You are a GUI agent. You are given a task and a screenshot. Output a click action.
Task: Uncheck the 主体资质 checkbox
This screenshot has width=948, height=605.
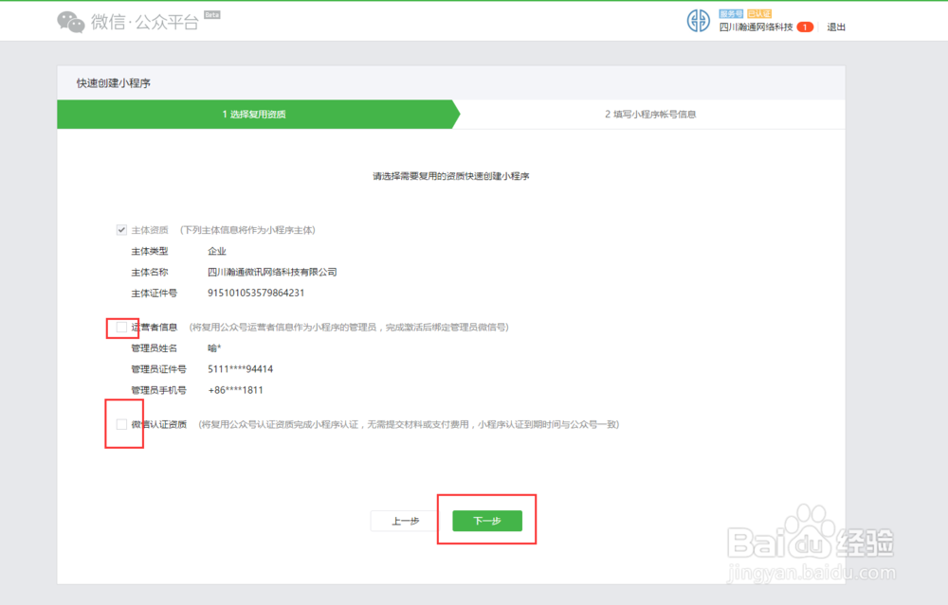click(x=121, y=229)
